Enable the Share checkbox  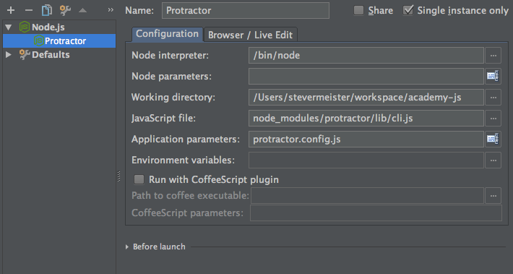358,10
